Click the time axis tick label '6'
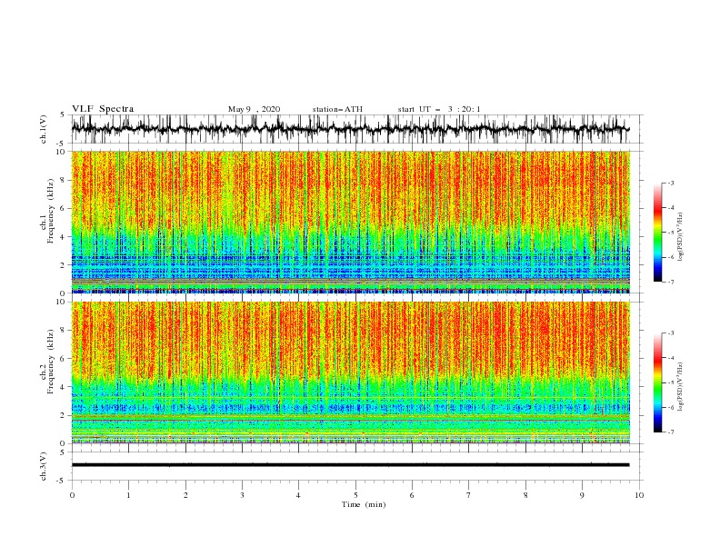 coord(412,495)
